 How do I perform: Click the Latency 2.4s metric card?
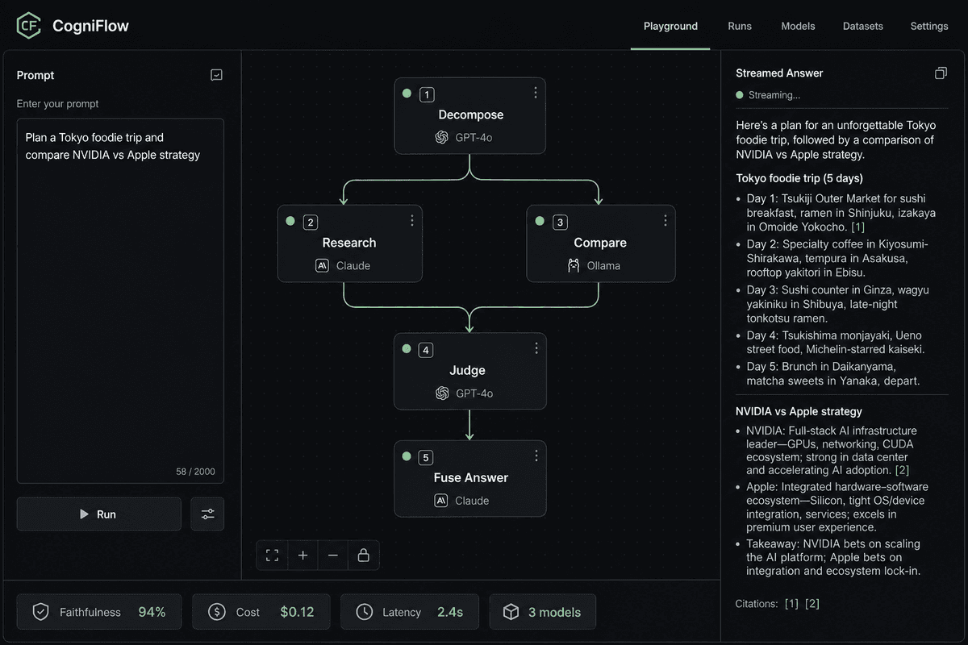click(x=410, y=612)
